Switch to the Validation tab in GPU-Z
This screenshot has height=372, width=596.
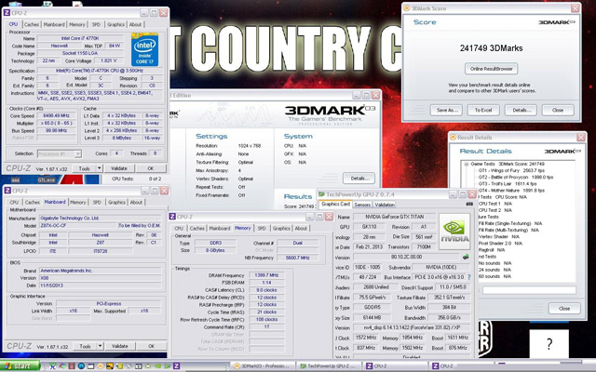(385, 205)
